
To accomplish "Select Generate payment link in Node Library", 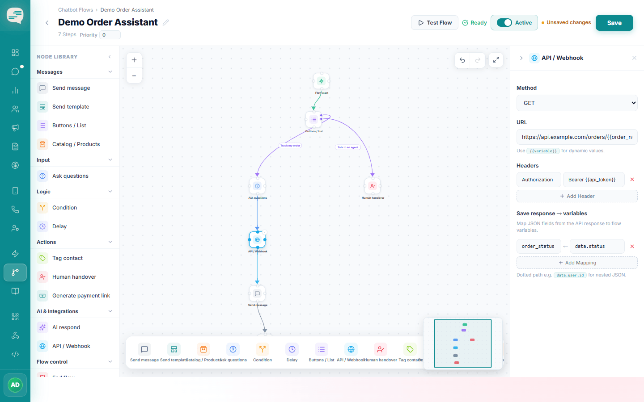I will [x=75, y=296].
